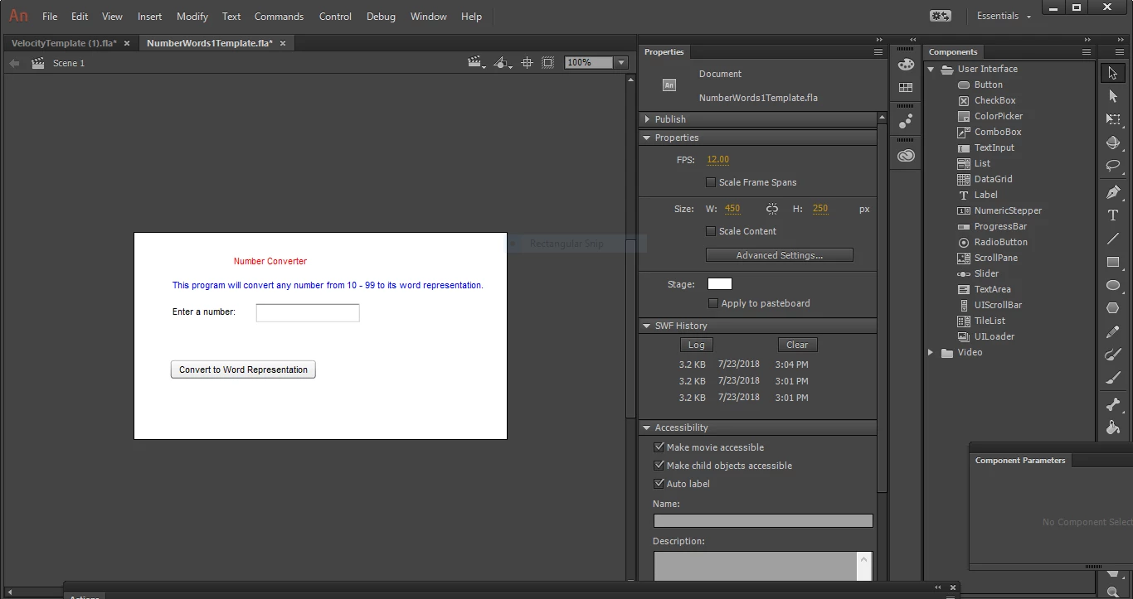Viewport: 1133px width, 599px height.
Task: Open the Properties panel options menu
Action: tap(878, 51)
